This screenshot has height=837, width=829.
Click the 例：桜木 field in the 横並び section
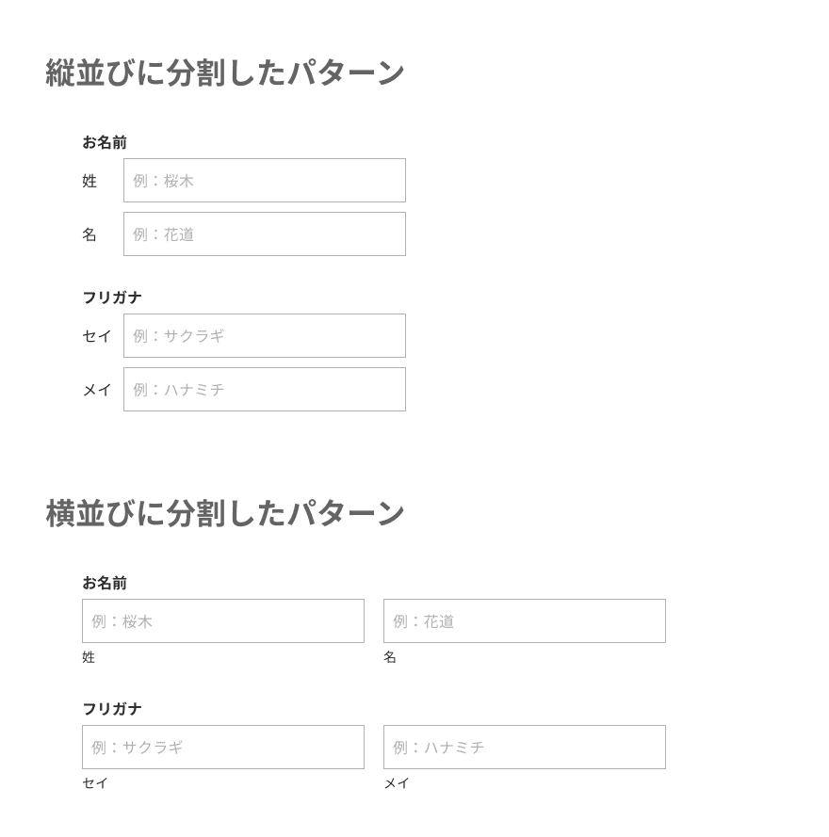tap(223, 621)
